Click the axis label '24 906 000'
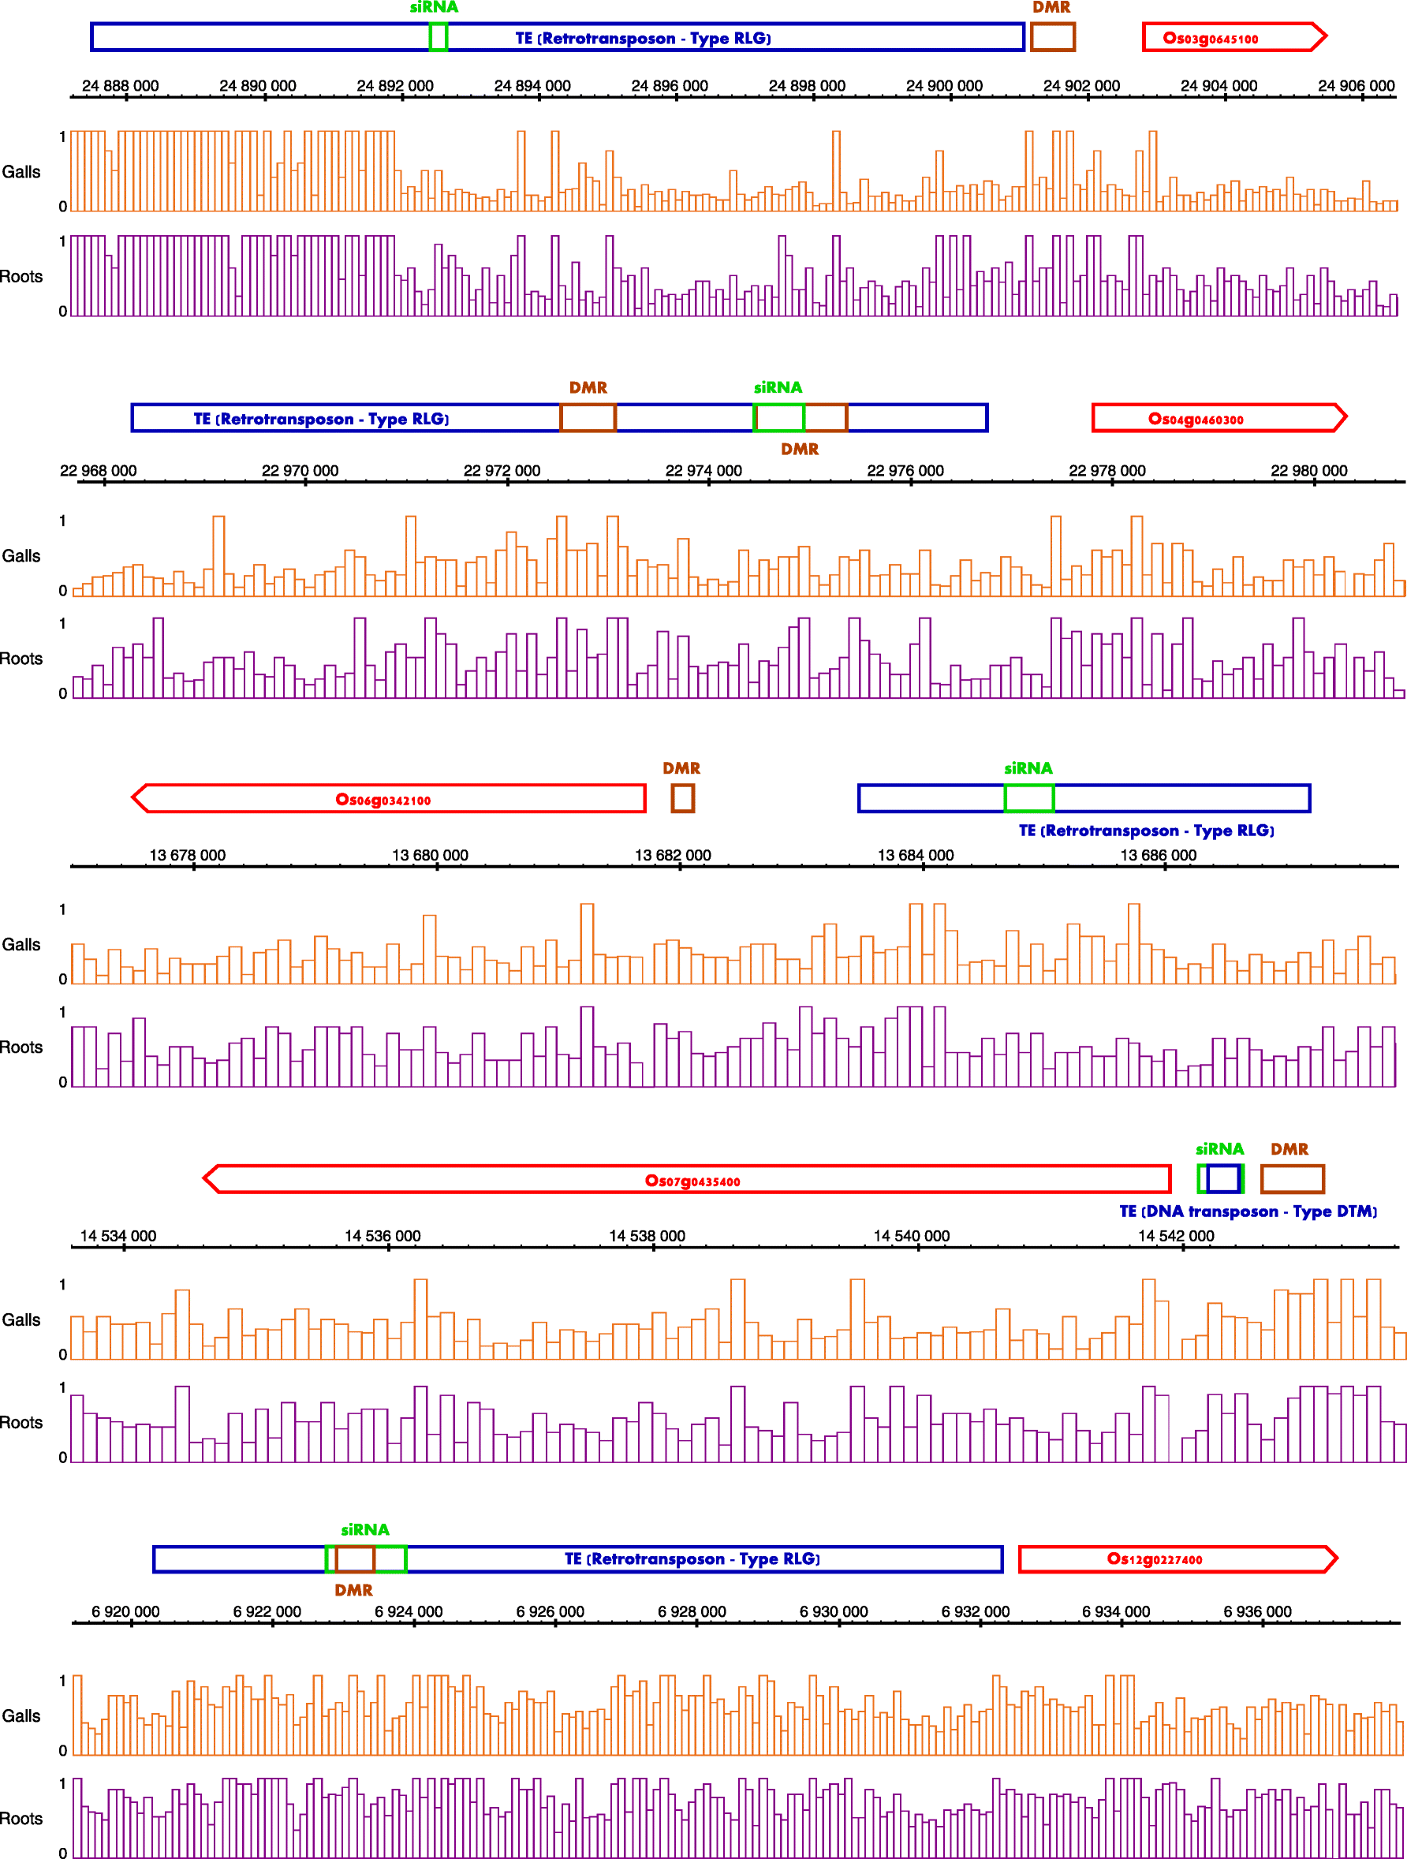1407x1859 pixels. point(1356,86)
